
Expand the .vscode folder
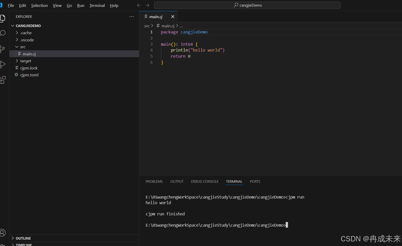17,40
